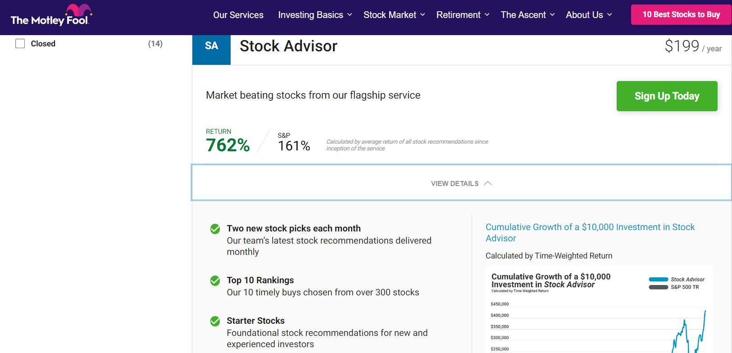Open The Motley Fool logo homepage
The width and height of the screenshot is (732, 353).
[x=51, y=15]
